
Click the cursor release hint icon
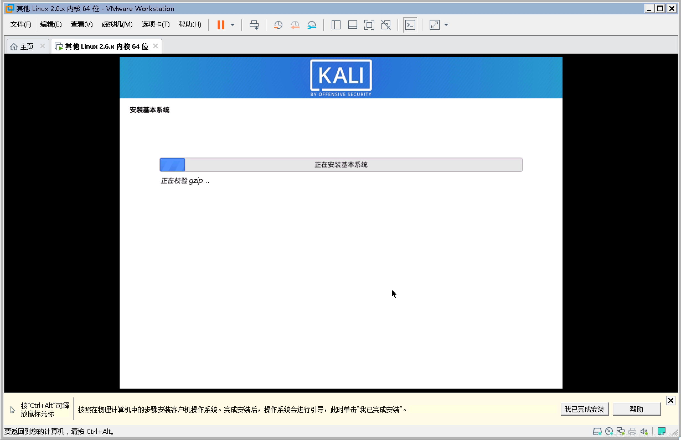coord(12,410)
